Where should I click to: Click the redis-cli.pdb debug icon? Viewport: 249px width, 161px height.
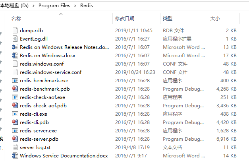tap(15, 122)
